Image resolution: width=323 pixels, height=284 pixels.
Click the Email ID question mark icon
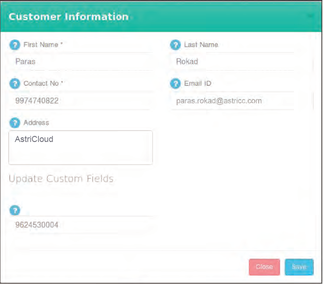click(x=175, y=84)
